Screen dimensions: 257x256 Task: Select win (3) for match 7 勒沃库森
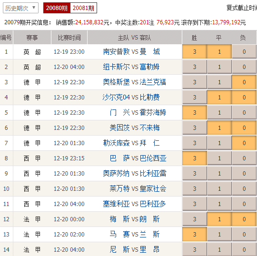coord(195,143)
